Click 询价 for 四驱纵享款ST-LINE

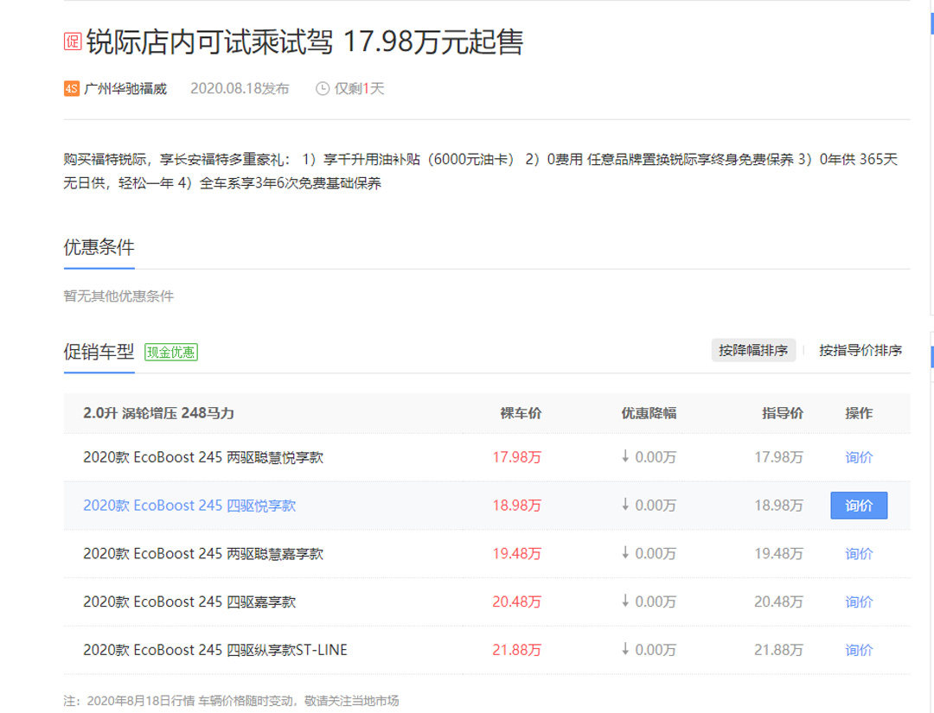[859, 650]
